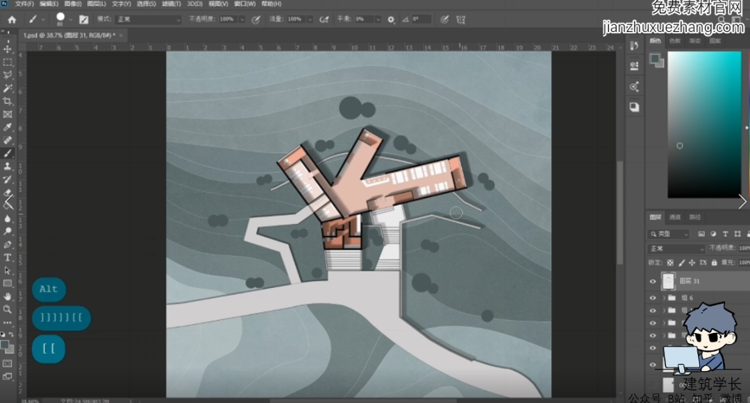This screenshot has height=403, width=750.
Task: Open layer blend mode 正常 dropdown
Action: click(x=677, y=249)
